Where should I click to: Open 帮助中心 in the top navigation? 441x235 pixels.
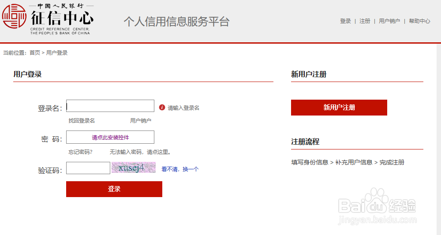click(419, 21)
